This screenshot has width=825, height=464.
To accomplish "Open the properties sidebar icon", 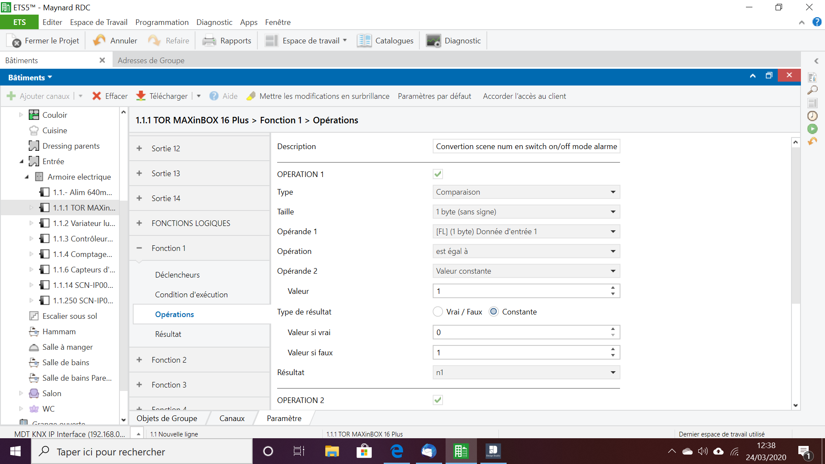I will pos(812,77).
